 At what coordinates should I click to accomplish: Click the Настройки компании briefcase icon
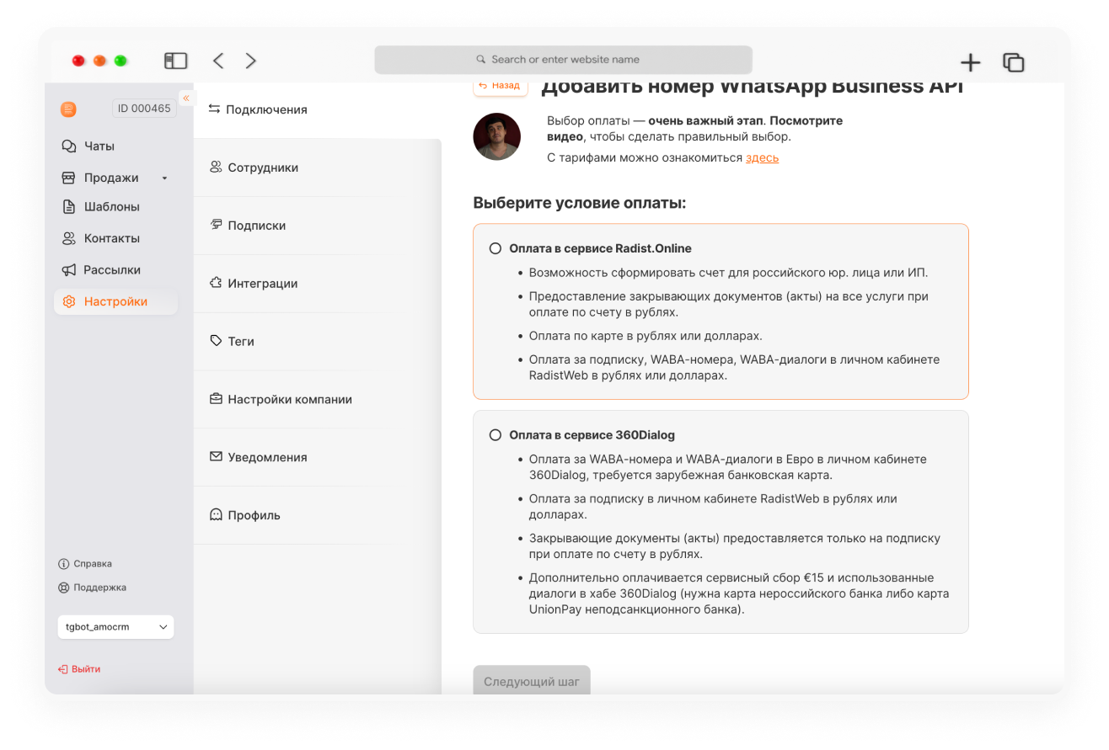click(216, 398)
